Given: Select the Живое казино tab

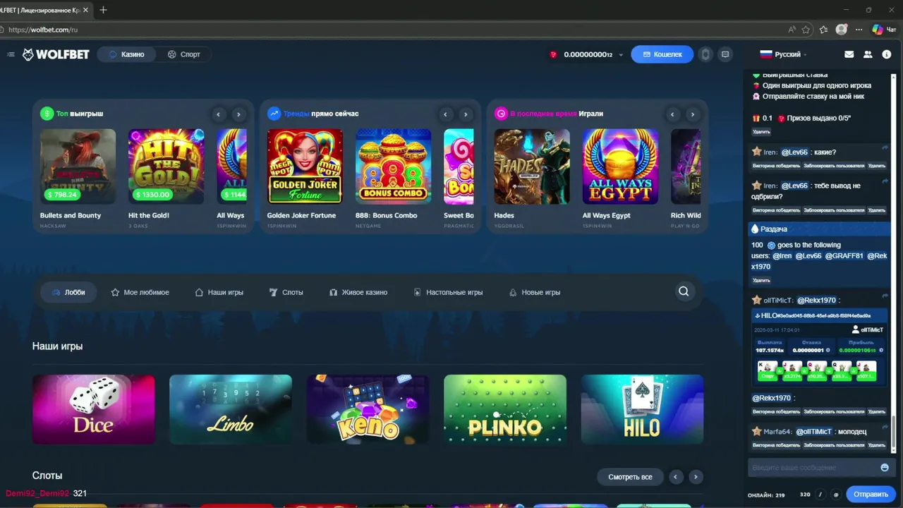Looking at the screenshot, I should (x=358, y=292).
